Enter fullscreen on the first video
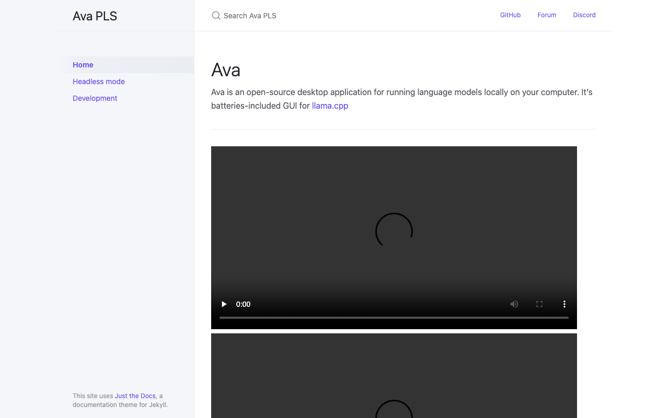 click(x=539, y=304)
